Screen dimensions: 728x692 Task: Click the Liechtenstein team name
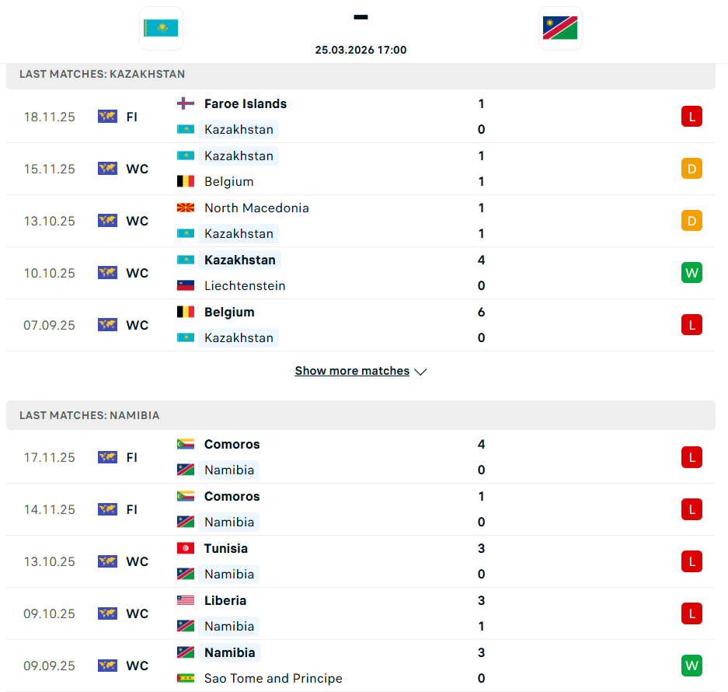pos(245,285)
